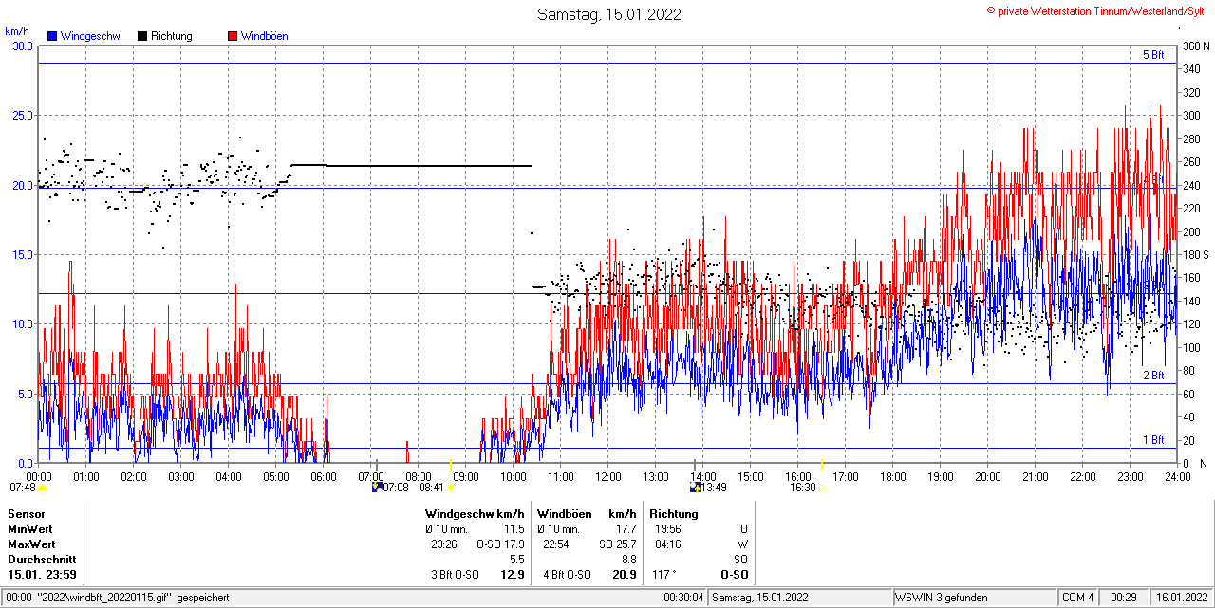Click the max gust value SO 25.7

(x=618, y=544)
